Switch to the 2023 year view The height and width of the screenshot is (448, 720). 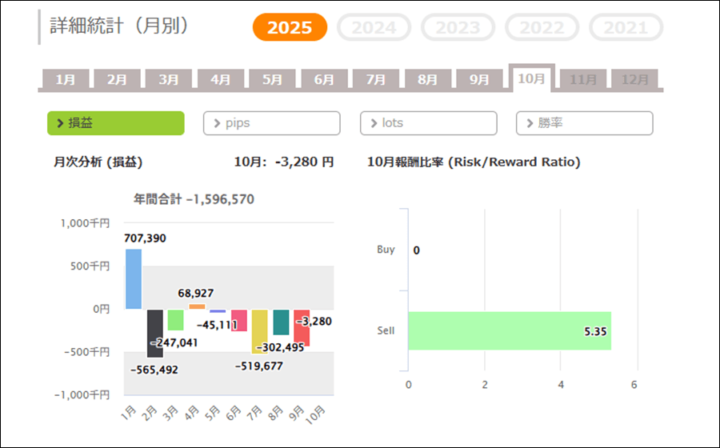(458, 27)
